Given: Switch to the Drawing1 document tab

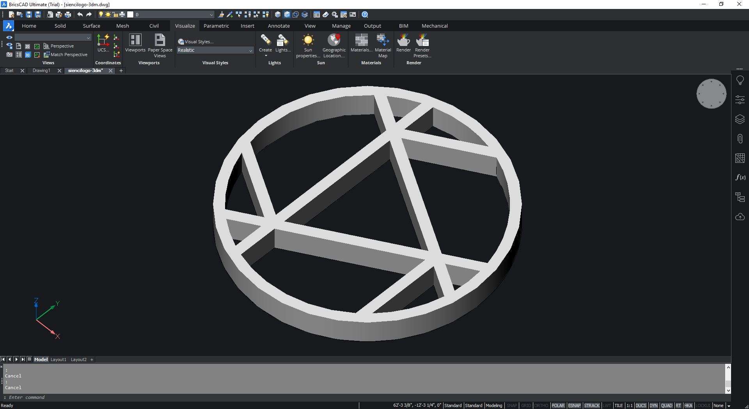Looking at the screenshot, I should click(41, 71).
